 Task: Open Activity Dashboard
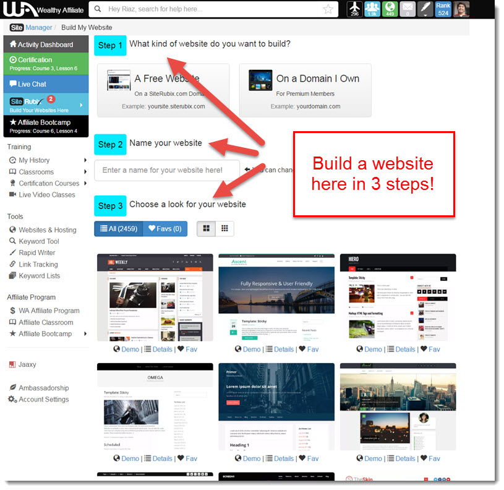46,44
